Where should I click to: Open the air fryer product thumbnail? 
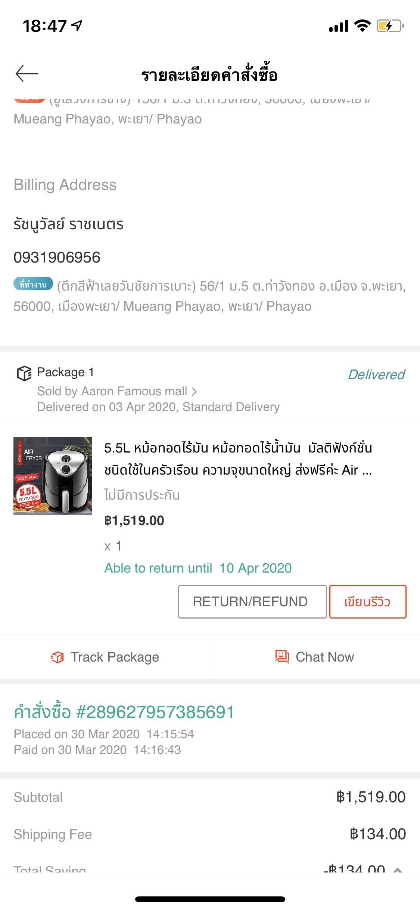point(53,476)
